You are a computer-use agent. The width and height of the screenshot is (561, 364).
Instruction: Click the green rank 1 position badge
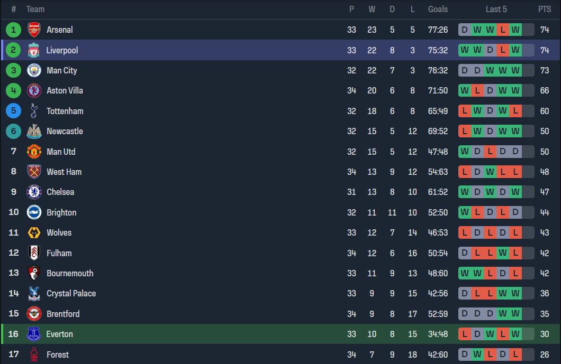pos(13,30)
